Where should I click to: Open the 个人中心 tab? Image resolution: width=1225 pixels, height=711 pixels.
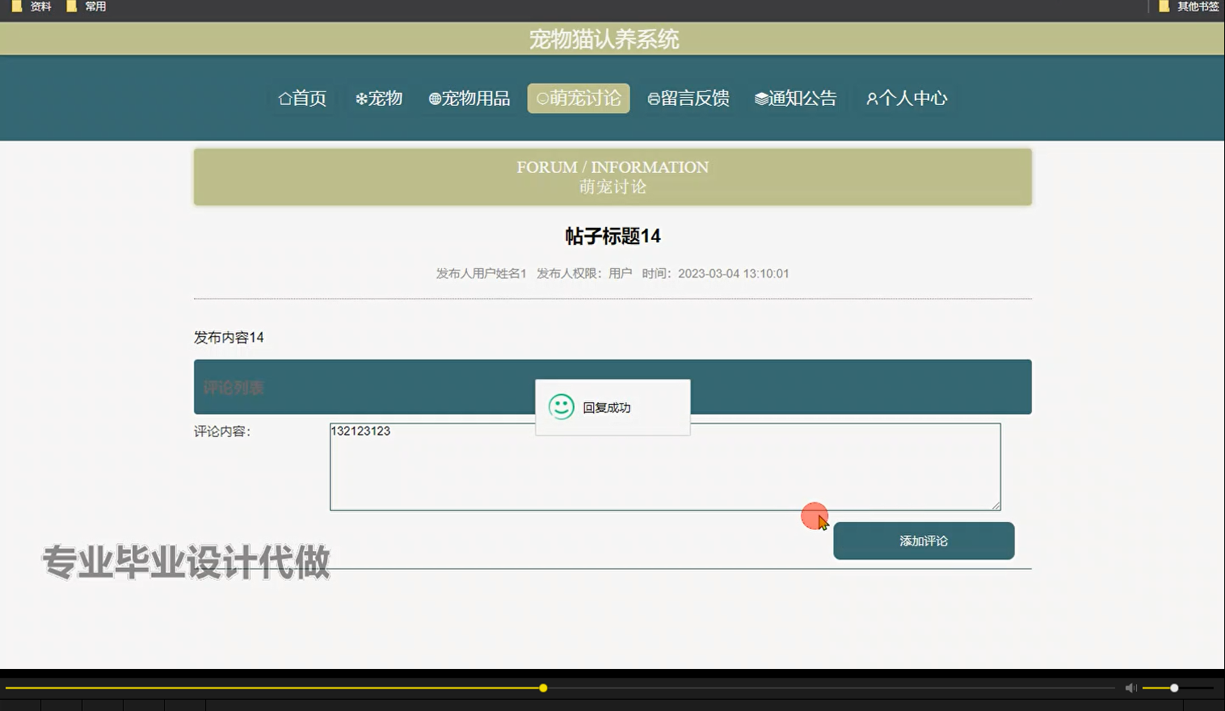(x=905, y=98)
